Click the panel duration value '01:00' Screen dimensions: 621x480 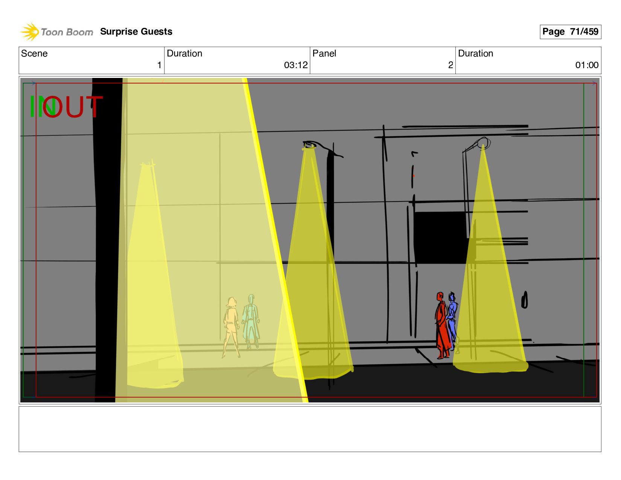(x=587, y=65)
